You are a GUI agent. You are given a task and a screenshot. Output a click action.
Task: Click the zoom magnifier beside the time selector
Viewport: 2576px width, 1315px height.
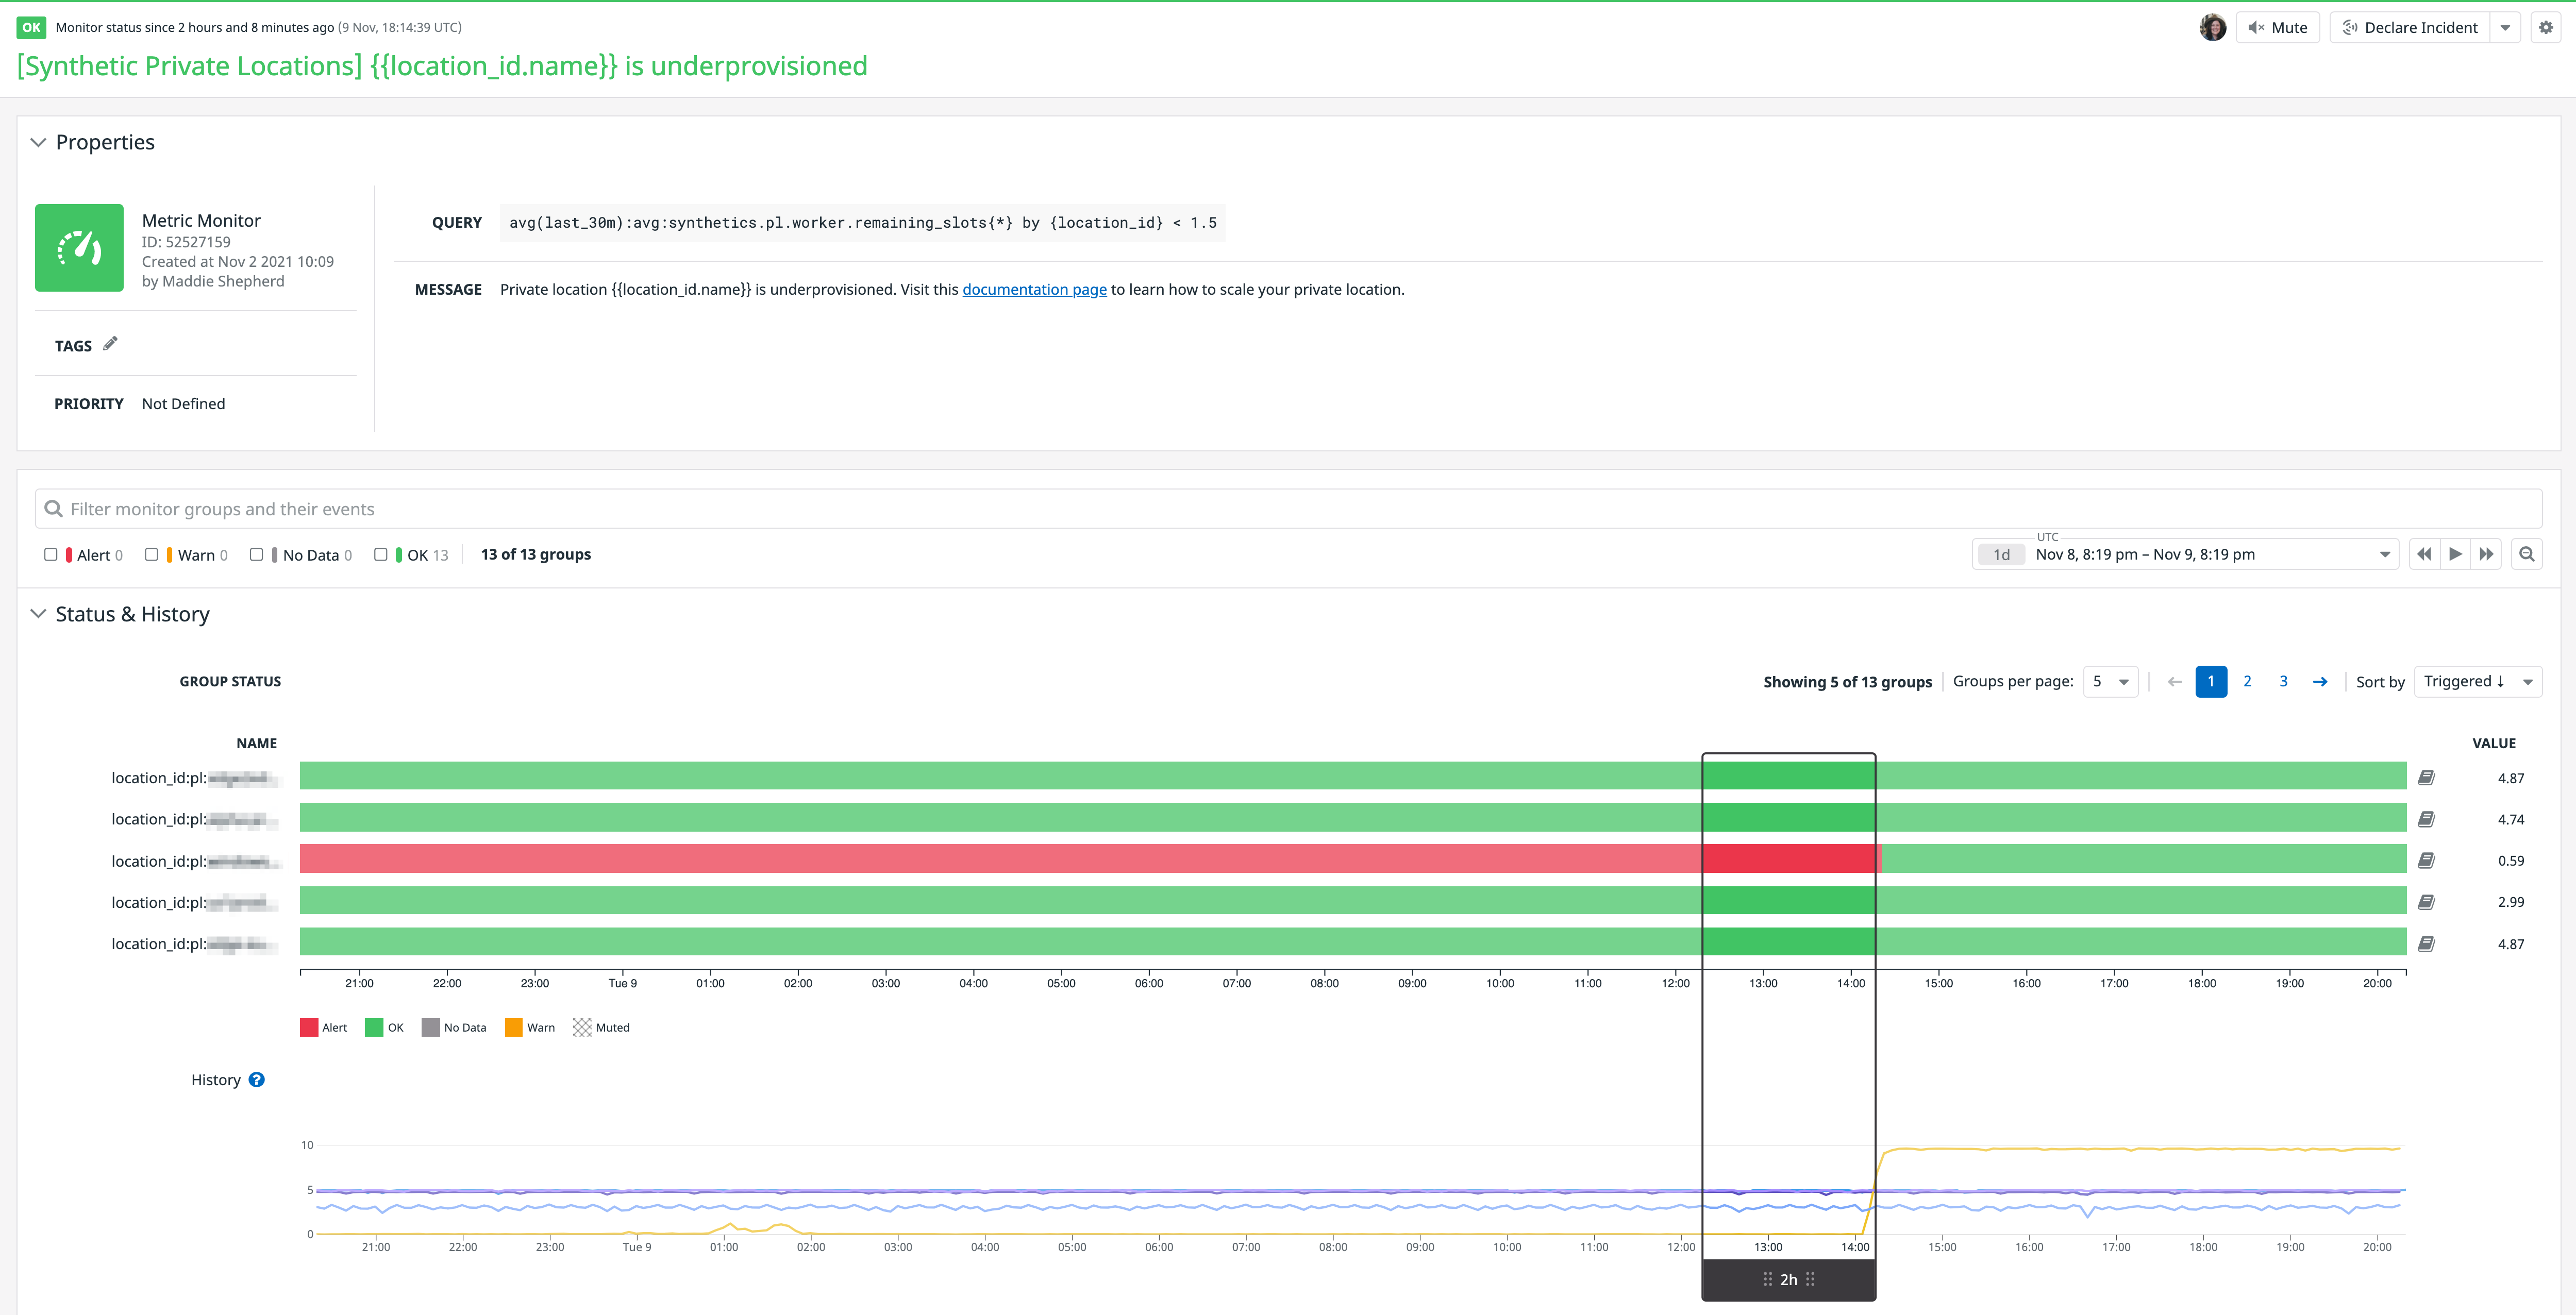pyautogui.click(x=2527, y=554)
